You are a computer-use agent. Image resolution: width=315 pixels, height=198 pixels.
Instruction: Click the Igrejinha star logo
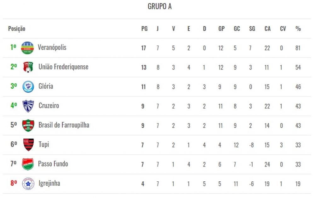pyautogui.click(x=28, y=184)
